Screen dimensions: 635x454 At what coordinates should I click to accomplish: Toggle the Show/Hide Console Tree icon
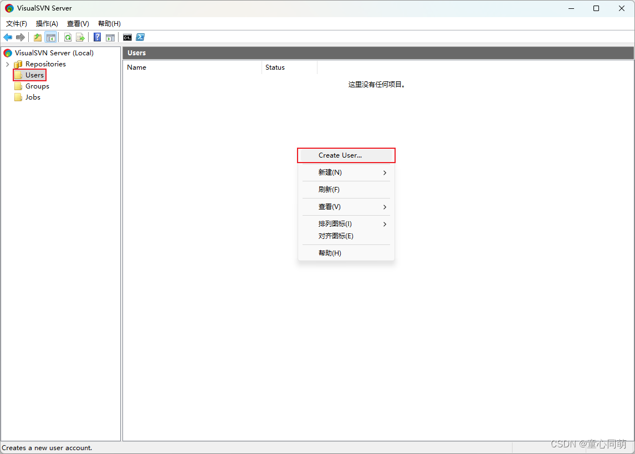(x=50, y=38)
